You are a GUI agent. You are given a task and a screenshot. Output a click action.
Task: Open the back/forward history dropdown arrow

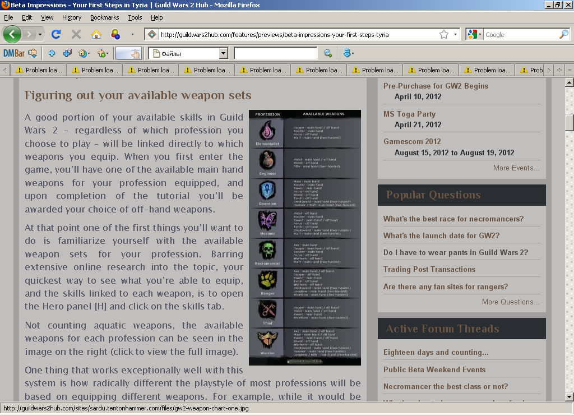coord(40,35)
